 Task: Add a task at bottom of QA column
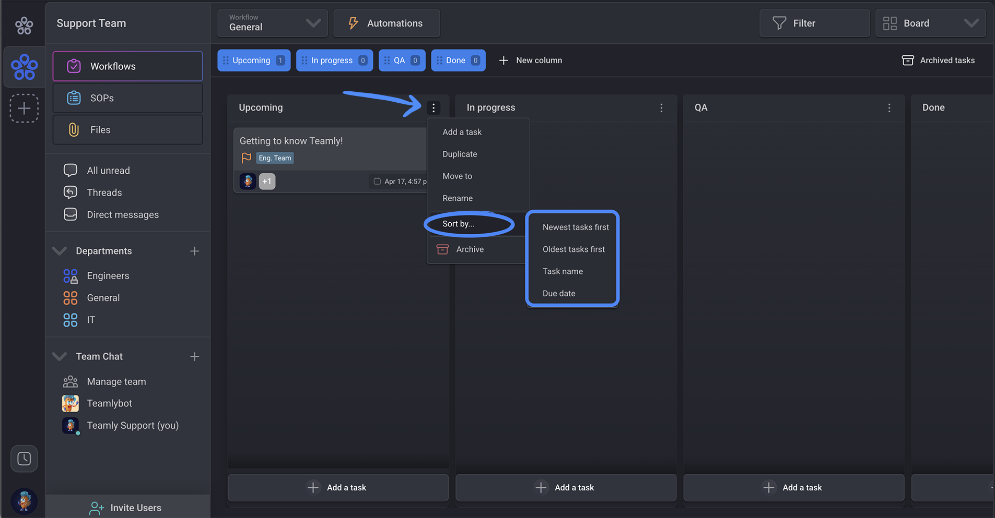(x=793, y=488)
